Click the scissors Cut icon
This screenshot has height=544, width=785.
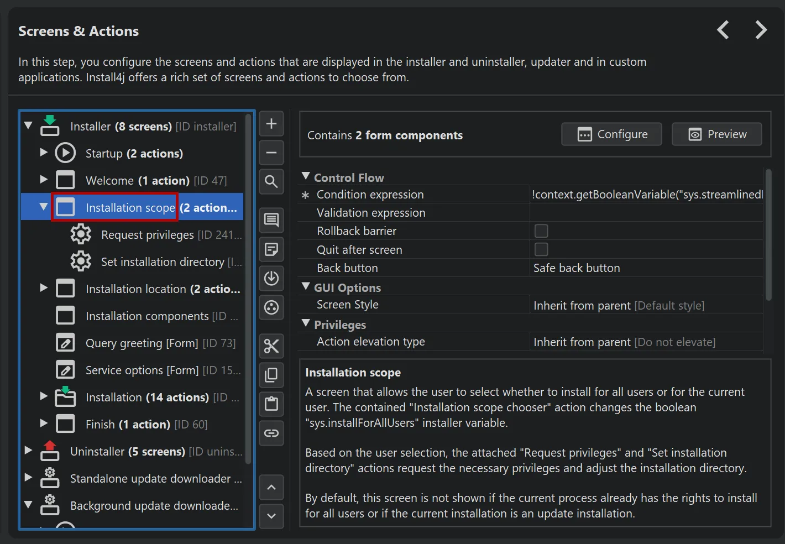tap(271, 346)
